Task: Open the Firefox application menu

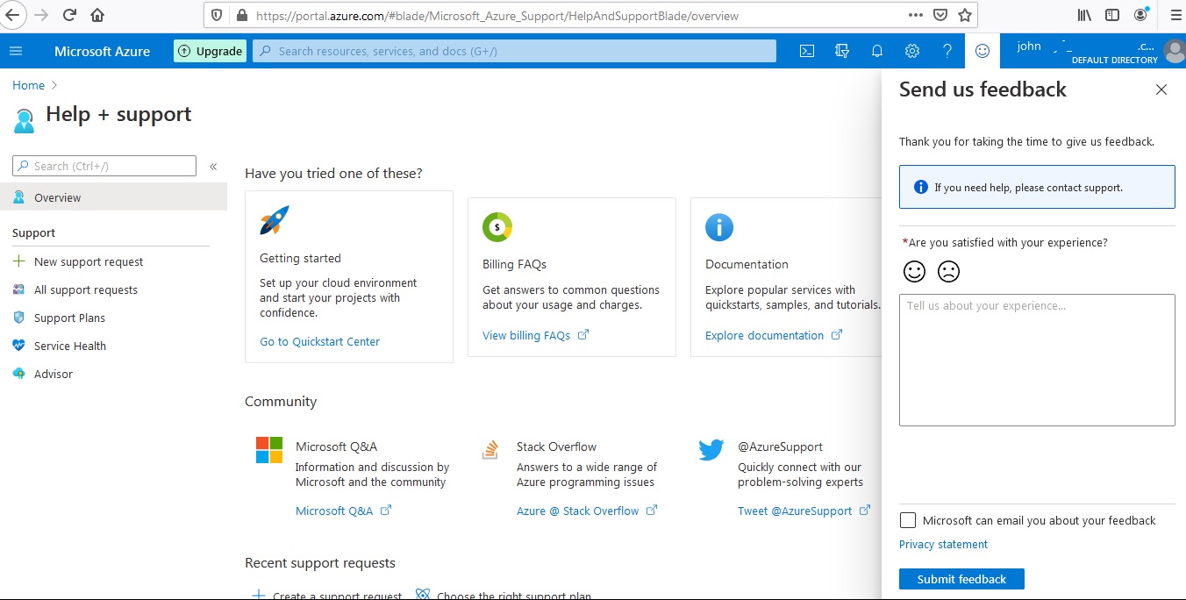Action: click(x=1175, y=15)
